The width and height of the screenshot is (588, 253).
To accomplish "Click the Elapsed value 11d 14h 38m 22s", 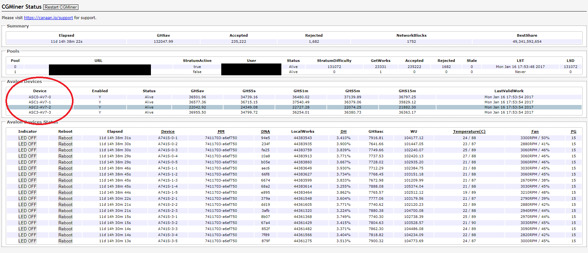I will tap(67, 41).
